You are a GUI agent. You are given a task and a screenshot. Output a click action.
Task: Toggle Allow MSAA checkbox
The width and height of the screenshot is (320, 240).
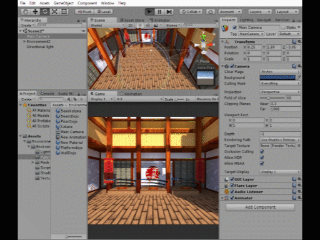(x=262, y=163)
